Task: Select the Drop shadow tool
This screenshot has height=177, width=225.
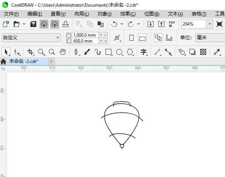Action: coord(192,52)
